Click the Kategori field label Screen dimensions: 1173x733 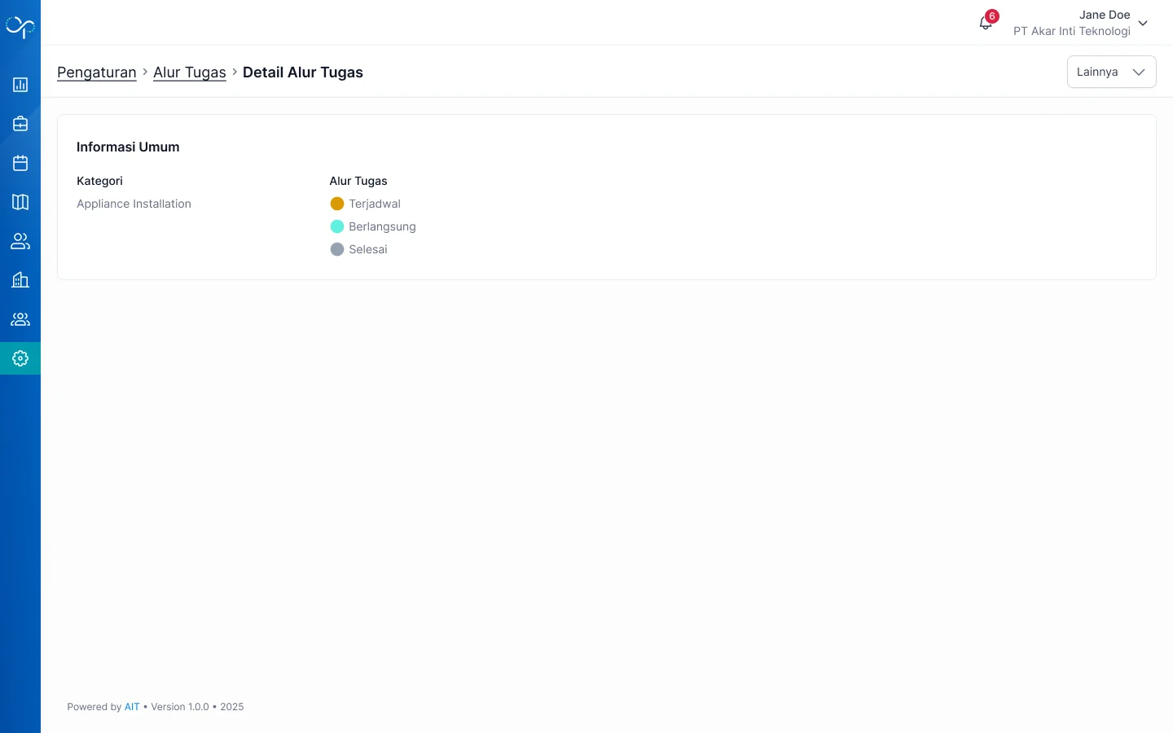tap(99, 181)
